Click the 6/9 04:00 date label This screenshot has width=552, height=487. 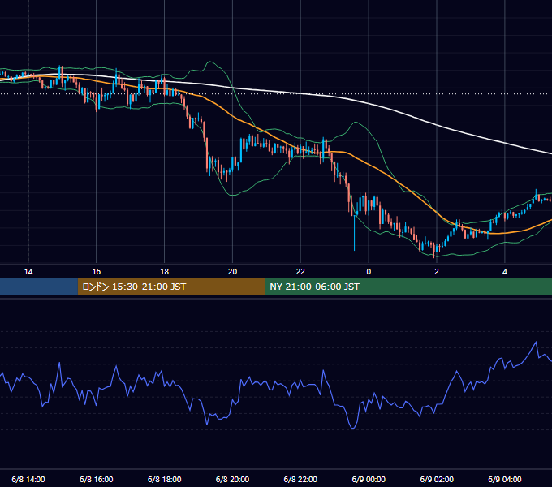(x=505, y=479)
